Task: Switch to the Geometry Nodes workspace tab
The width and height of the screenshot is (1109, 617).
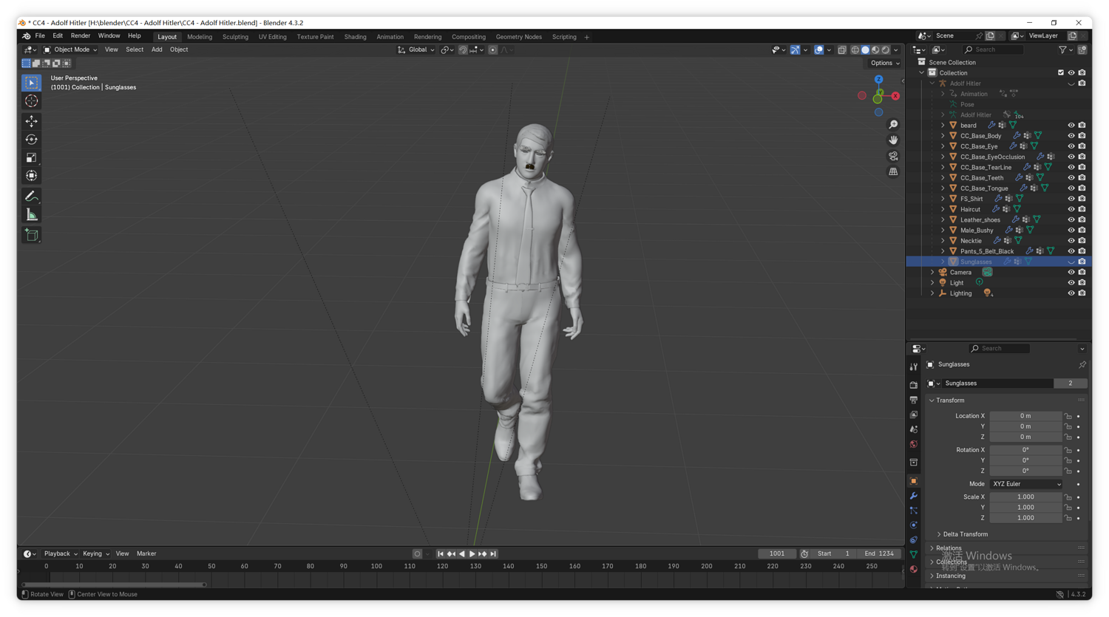Action: (518, 37)
